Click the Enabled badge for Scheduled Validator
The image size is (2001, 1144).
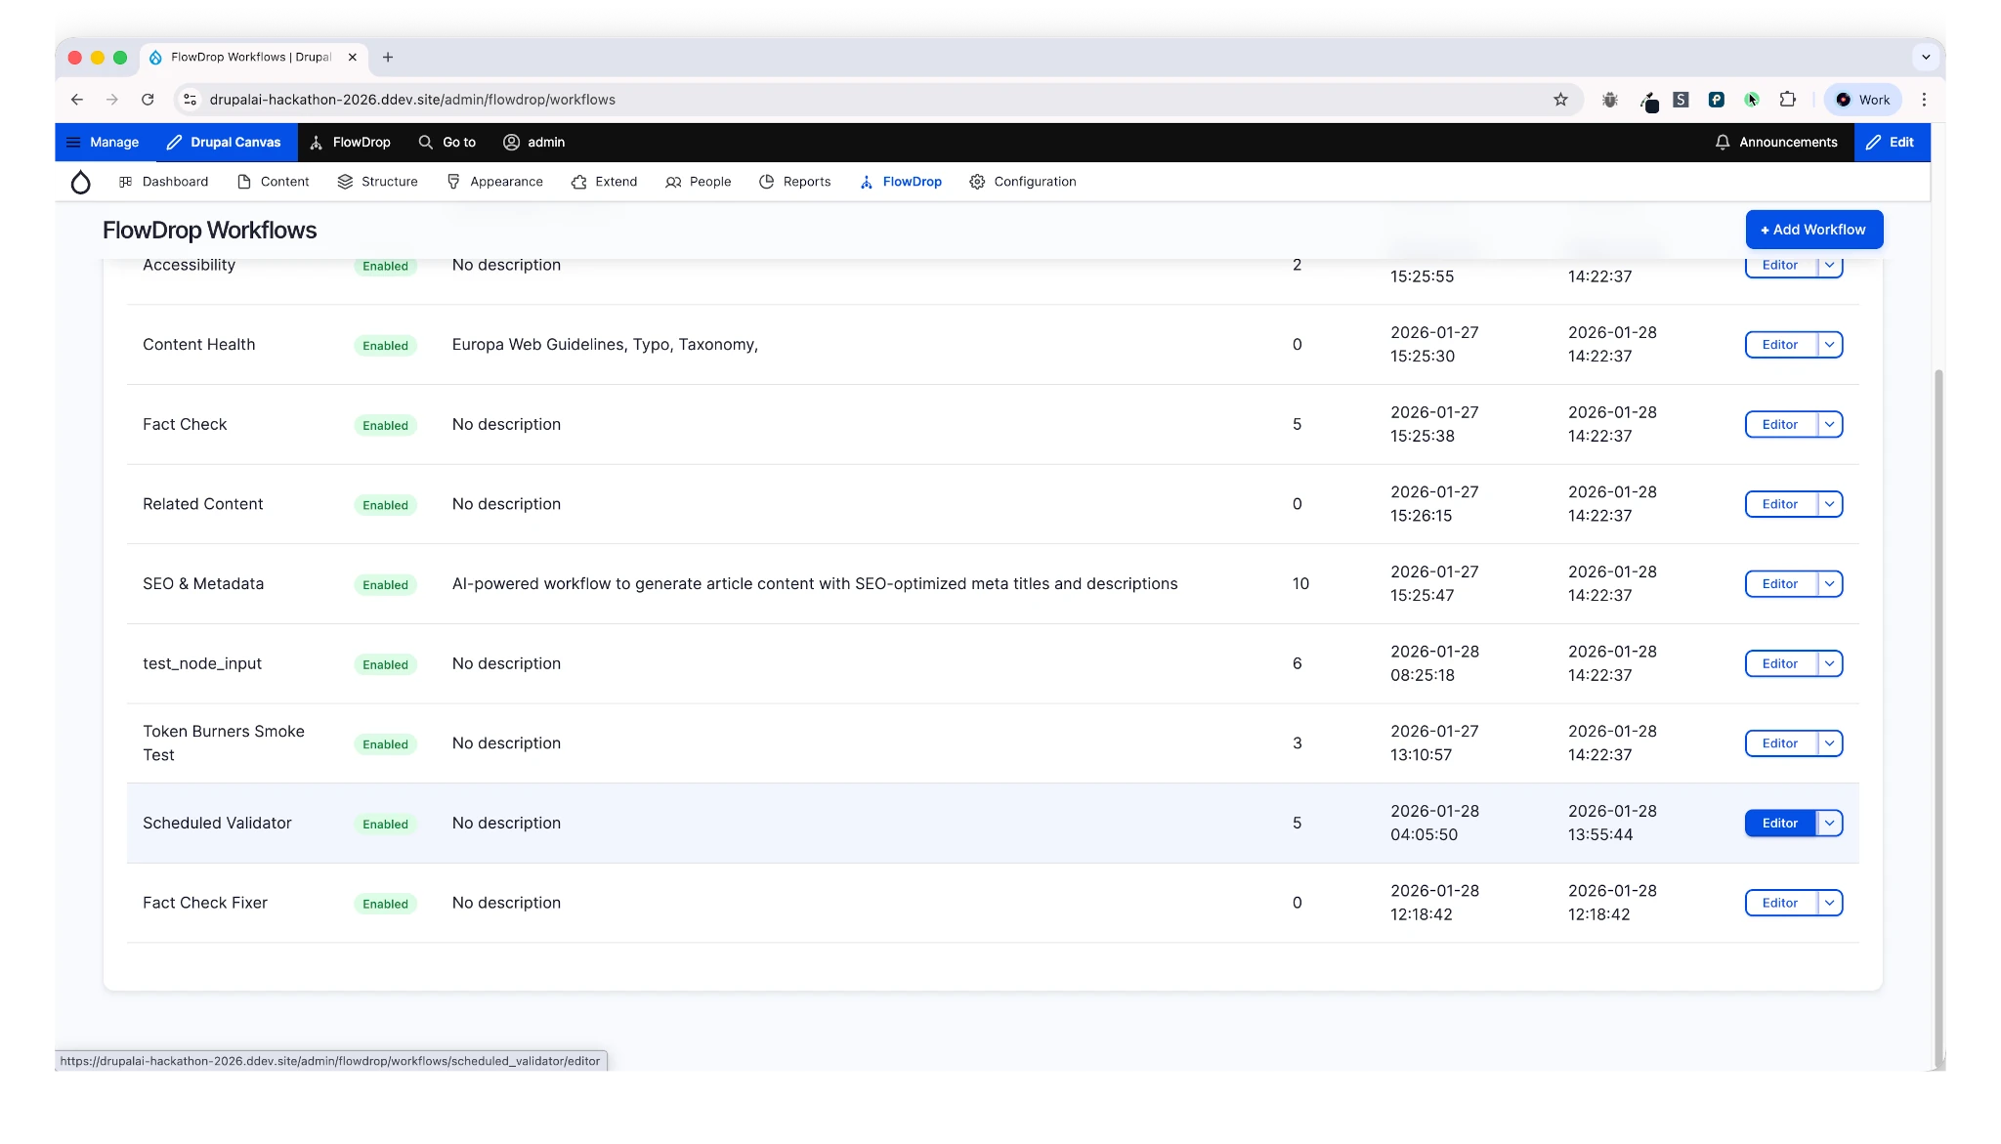385,824
